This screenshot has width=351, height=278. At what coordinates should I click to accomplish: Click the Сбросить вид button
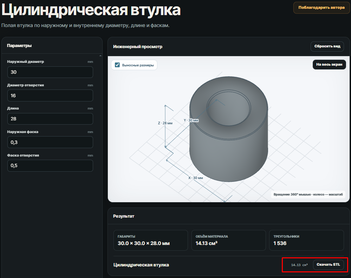[x=327, y=46]
